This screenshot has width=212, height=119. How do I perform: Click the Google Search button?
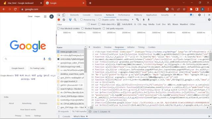click(18, 68)
